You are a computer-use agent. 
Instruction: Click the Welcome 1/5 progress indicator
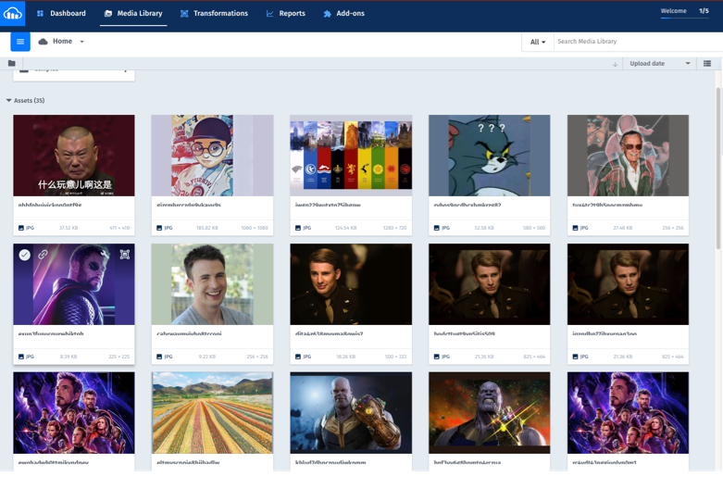tap(685, 12)
